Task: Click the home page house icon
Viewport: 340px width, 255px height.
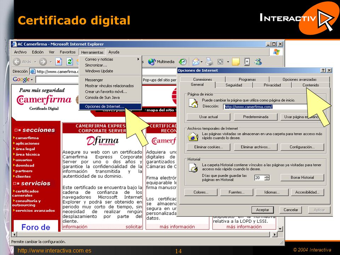Action: pos(193,103)
